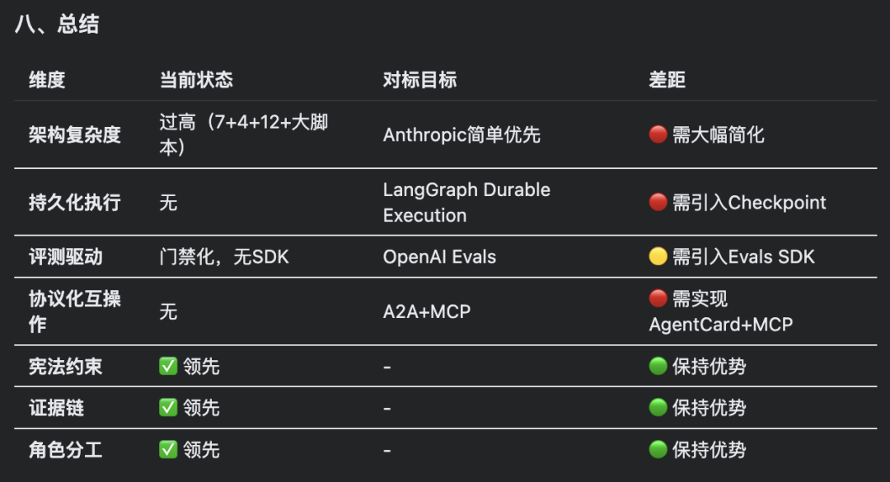Click the red circle before 需实现 AgentCard+MCP
This screenshot has width=890, height=482.
pos(658,298)
